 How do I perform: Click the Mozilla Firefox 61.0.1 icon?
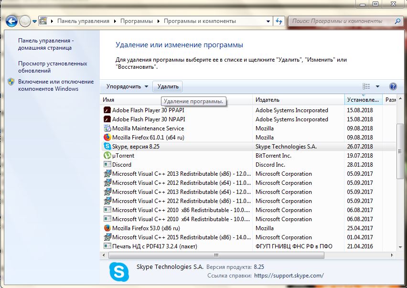(107, 137)
